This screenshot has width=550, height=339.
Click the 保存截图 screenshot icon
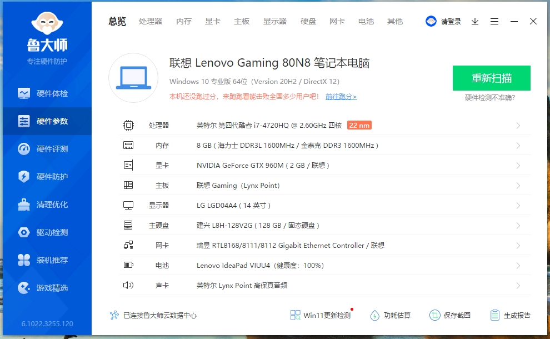point(434,315)
